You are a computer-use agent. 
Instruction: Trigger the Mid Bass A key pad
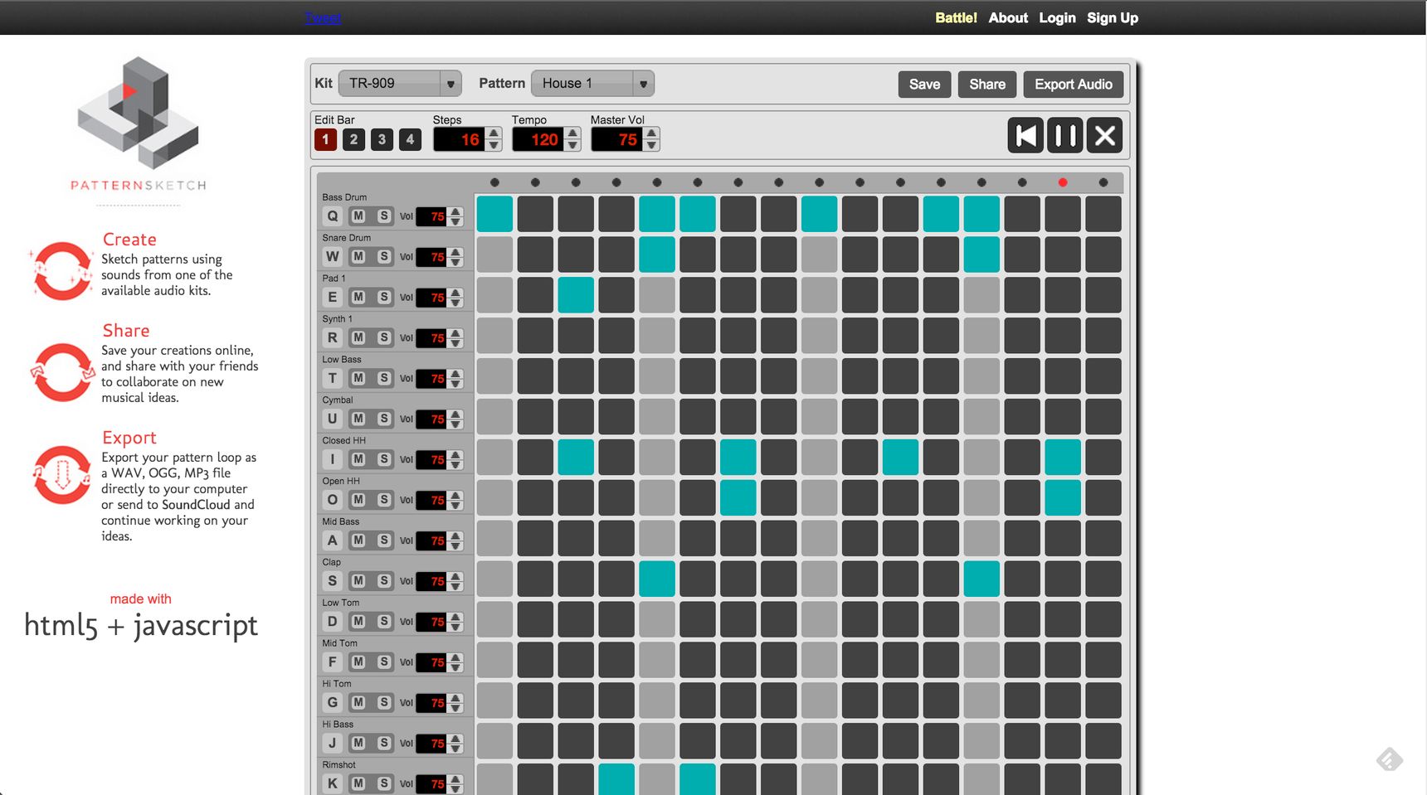(333, 541)
